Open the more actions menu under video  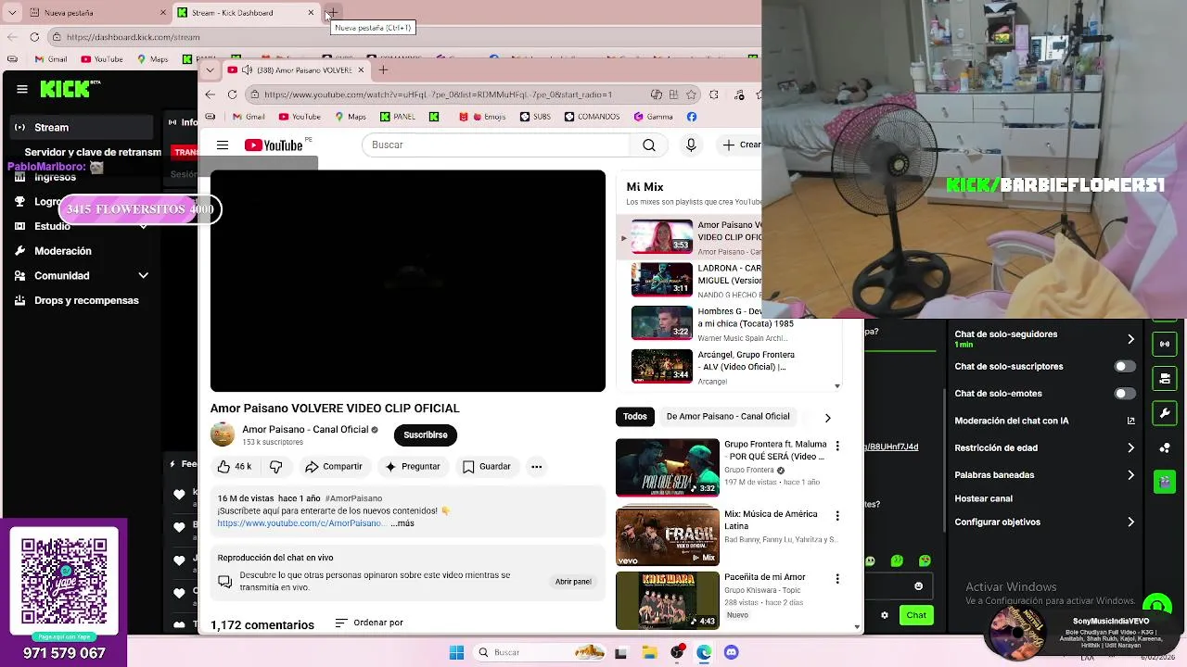536,467
